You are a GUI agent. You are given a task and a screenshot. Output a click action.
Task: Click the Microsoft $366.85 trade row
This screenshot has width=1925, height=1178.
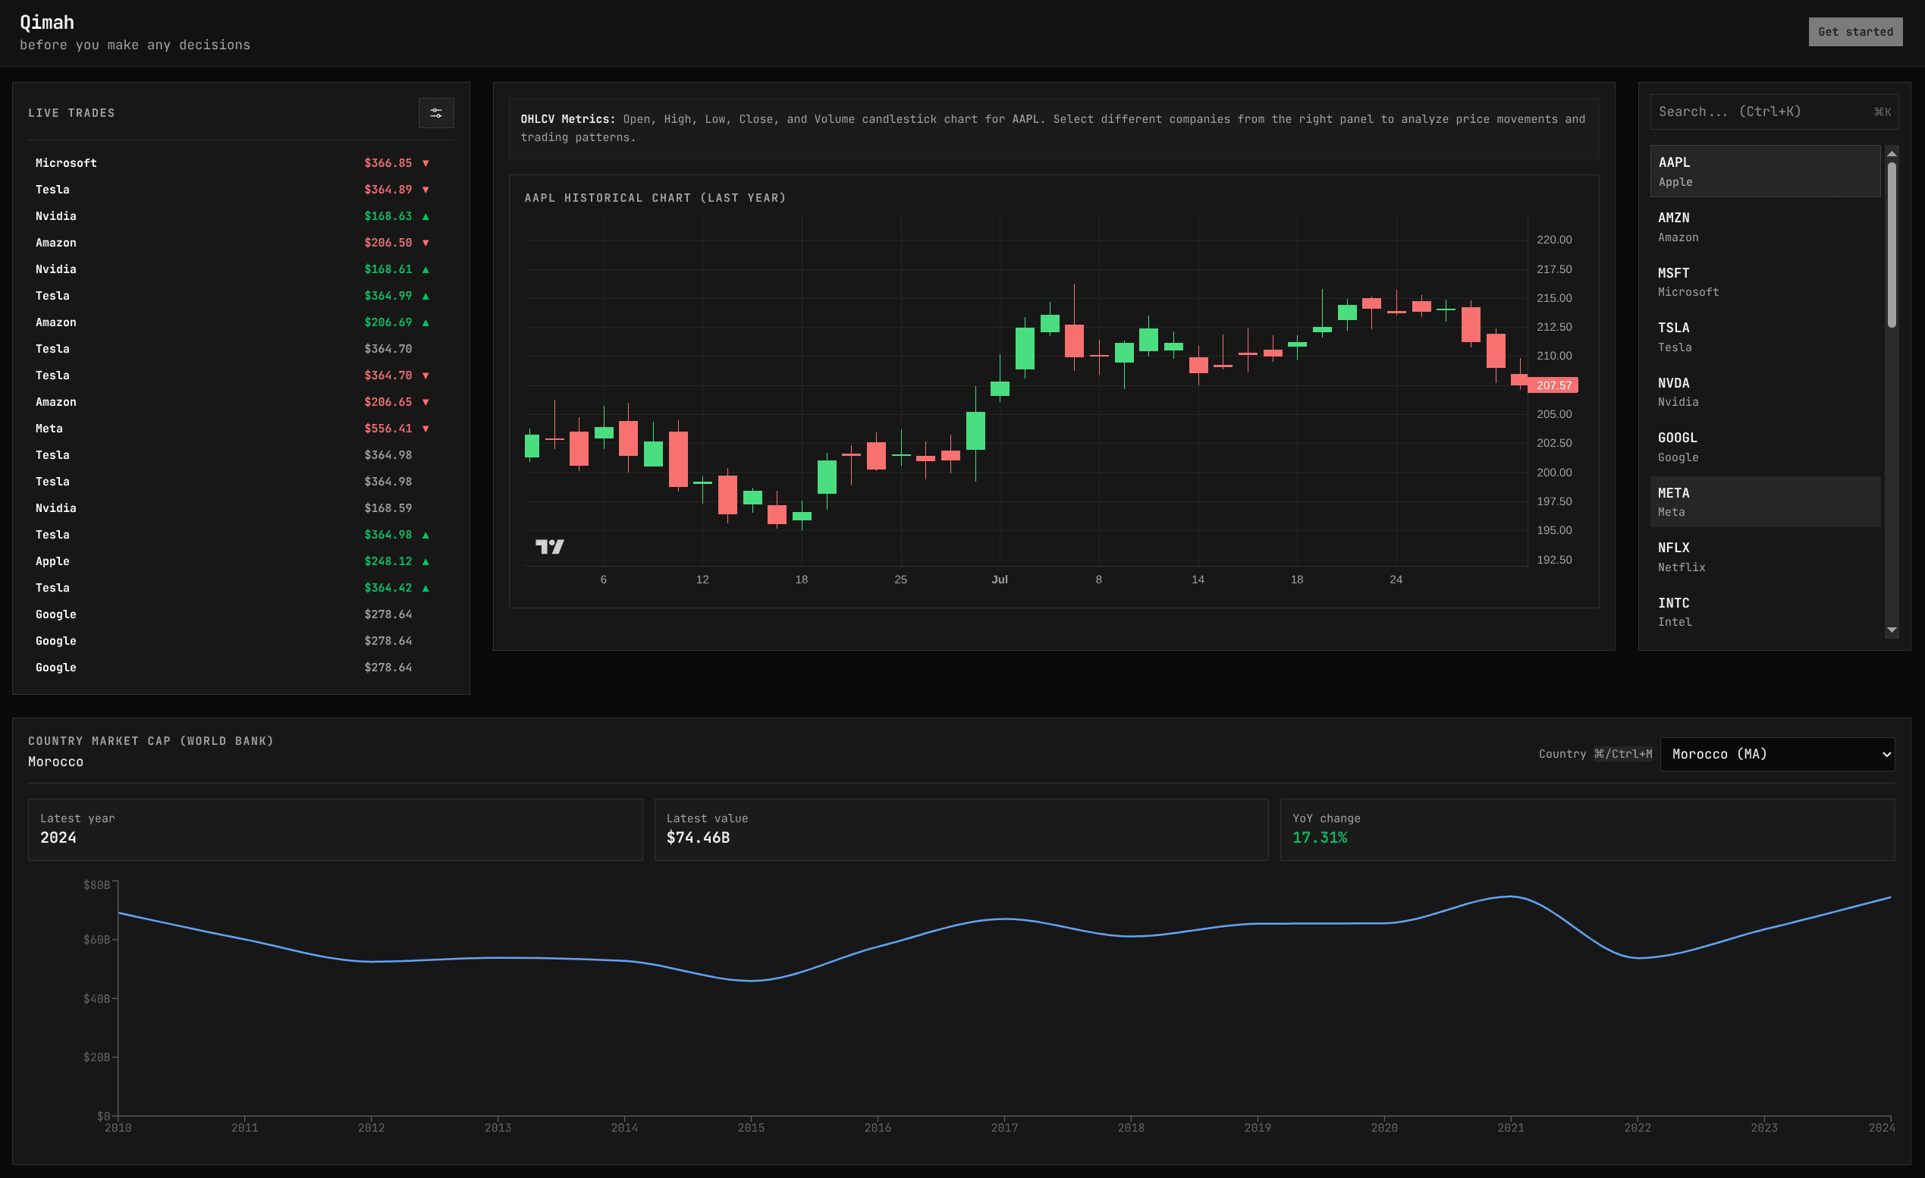point(240,163)
